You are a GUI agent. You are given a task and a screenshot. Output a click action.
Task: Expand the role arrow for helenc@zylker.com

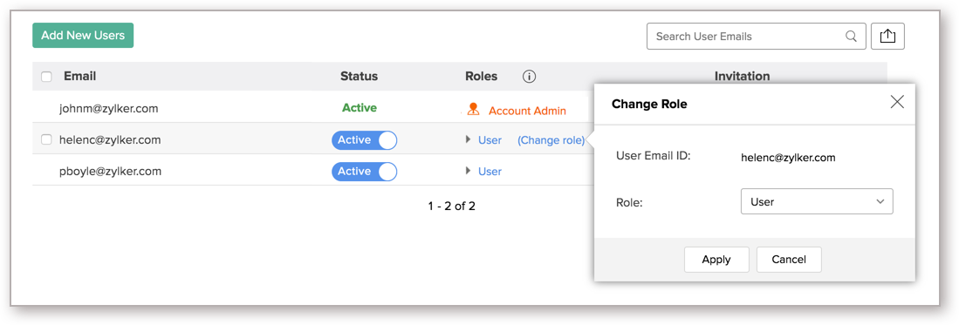coord(468,139)
